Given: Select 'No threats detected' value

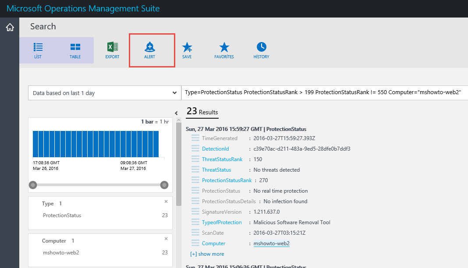Looking at the screenshot, I should coord(277,169).
